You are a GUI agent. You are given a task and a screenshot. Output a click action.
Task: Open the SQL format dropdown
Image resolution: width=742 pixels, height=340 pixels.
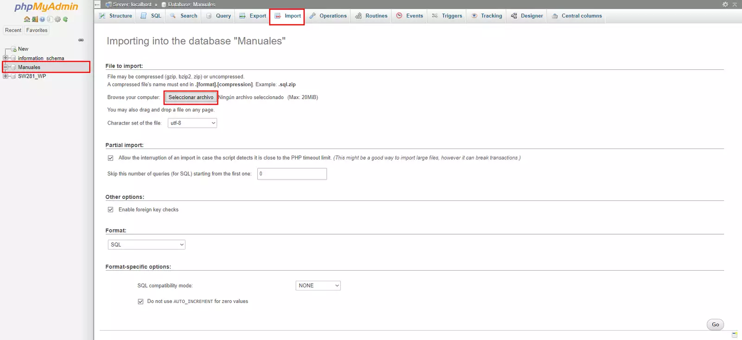147,245
